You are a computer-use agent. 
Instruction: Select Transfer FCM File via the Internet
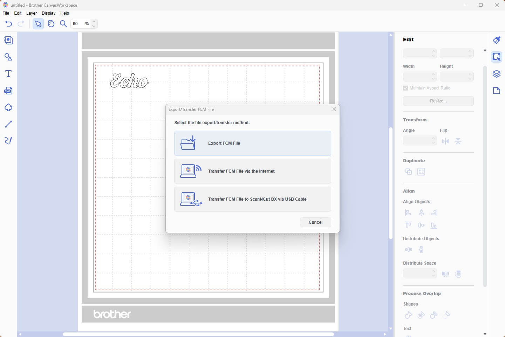coord(252,171)
